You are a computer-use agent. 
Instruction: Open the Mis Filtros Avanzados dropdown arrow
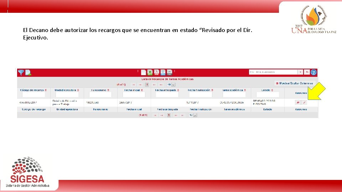[300, 72]
